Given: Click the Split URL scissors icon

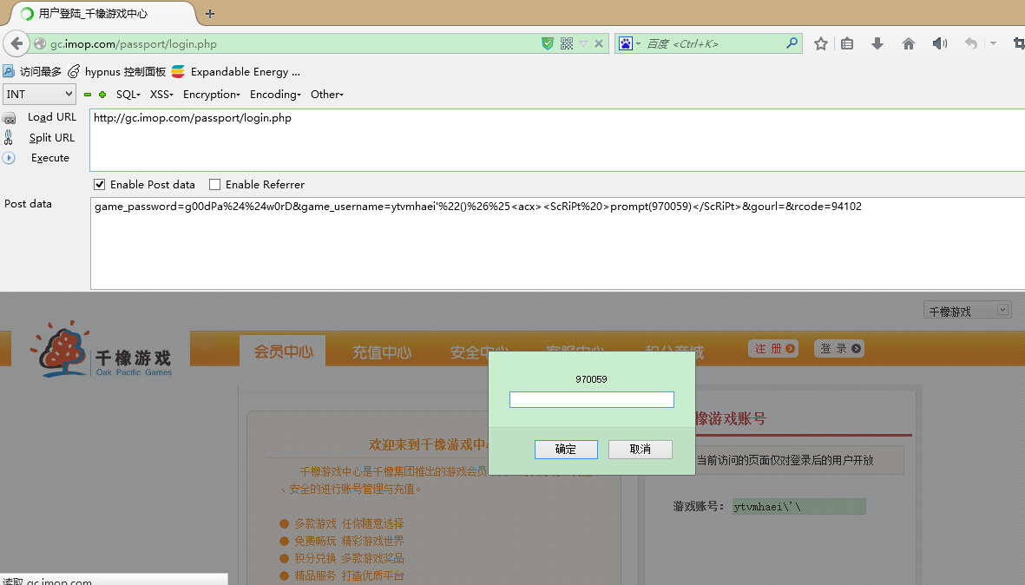Looking at the screenshot, I should tap(9, 137).
